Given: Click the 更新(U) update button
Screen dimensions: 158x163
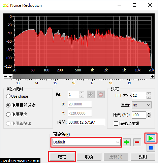Looking at the screenshot, I should [116, 157].
